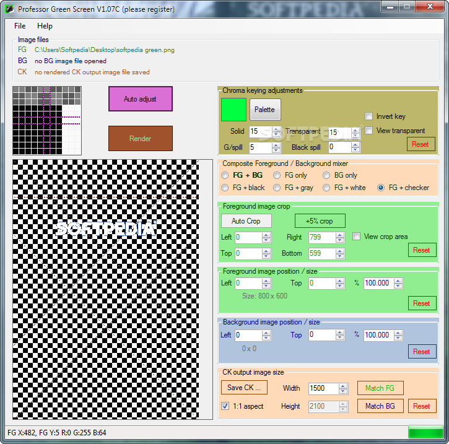The width and height of the screenshot is (449, 444).
Task: Click the background percent 100.000 field
Action: [378, 335]
